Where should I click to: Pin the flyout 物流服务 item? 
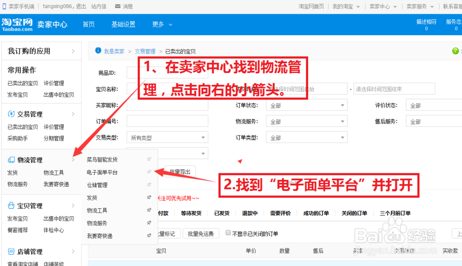click(x=149, y=223)
